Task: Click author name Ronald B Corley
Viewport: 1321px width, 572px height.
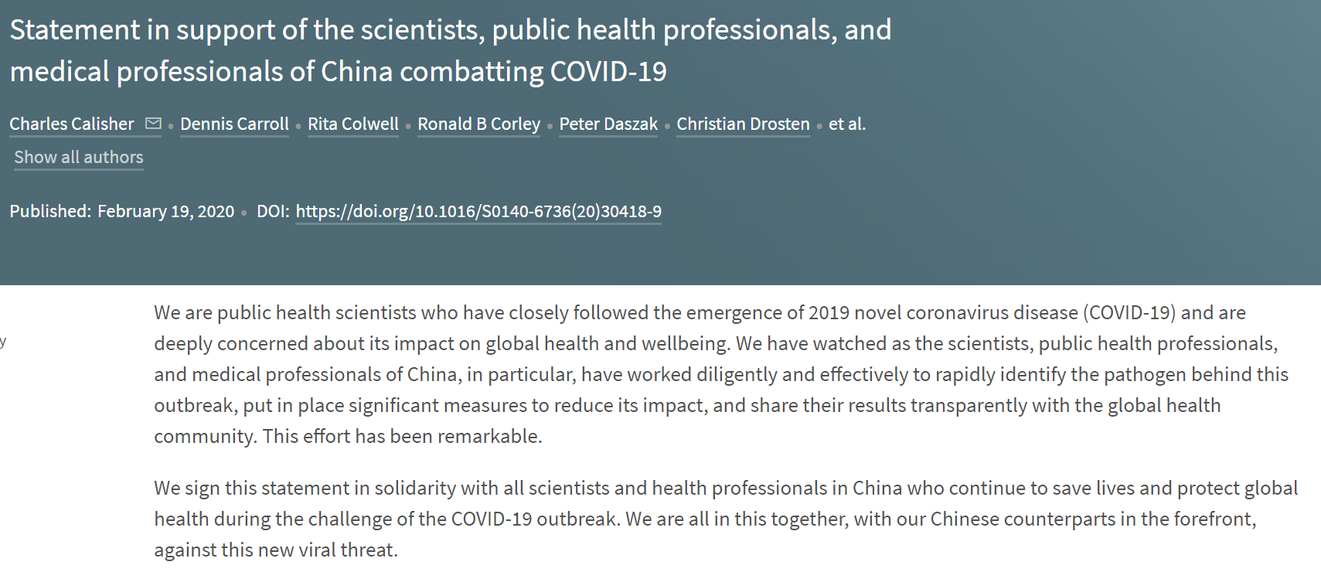Action: [479, 124]
